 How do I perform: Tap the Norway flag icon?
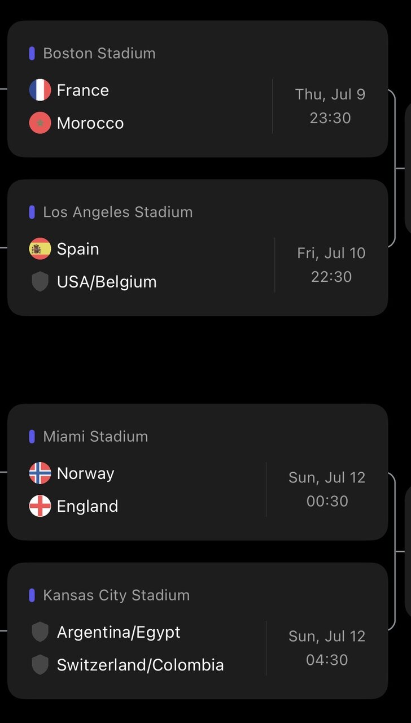pos(40,473)
